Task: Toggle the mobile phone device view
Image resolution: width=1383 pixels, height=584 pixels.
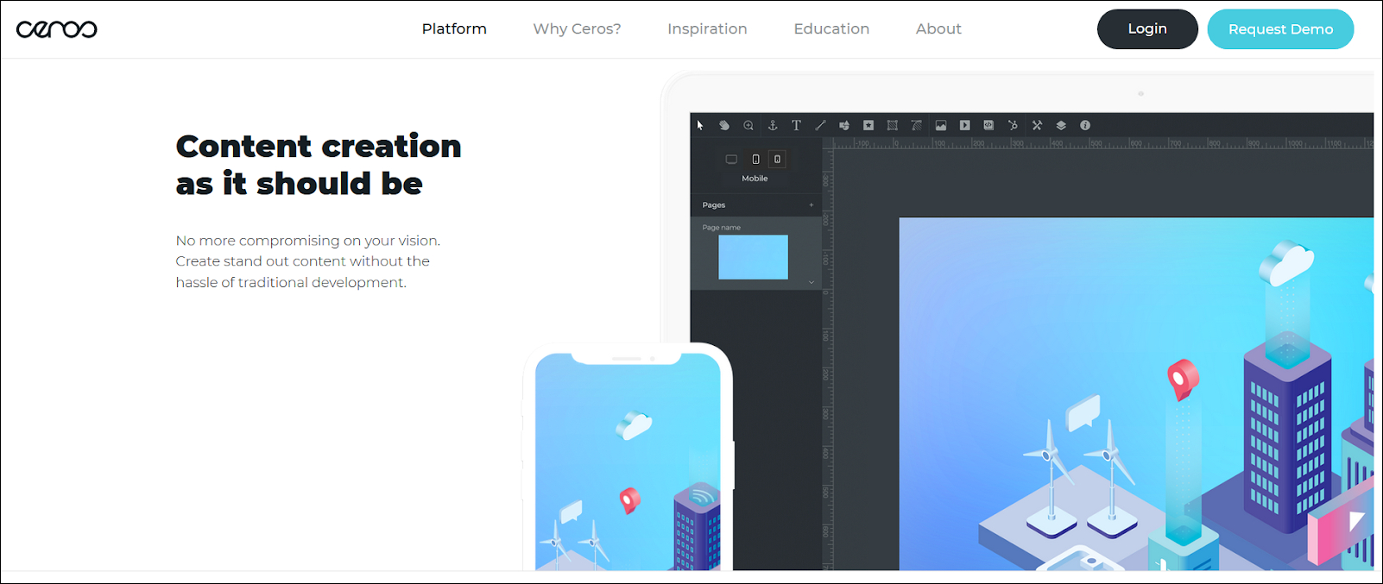Action: point(755,160)
